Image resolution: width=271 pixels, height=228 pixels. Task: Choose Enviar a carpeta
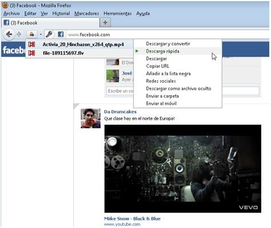tap(178, 96)
